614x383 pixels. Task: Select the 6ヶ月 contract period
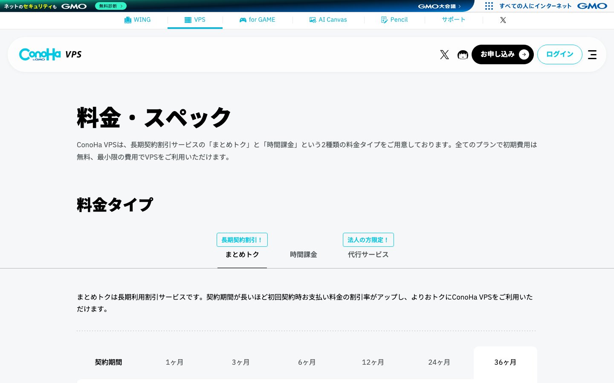pos(307,362)
